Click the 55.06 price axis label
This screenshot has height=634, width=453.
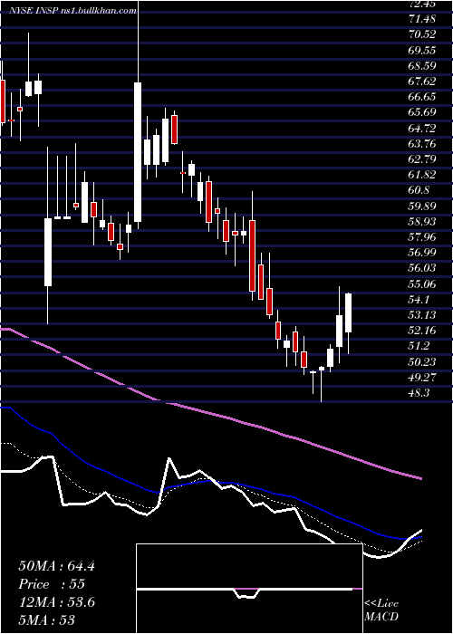[423, 284]
